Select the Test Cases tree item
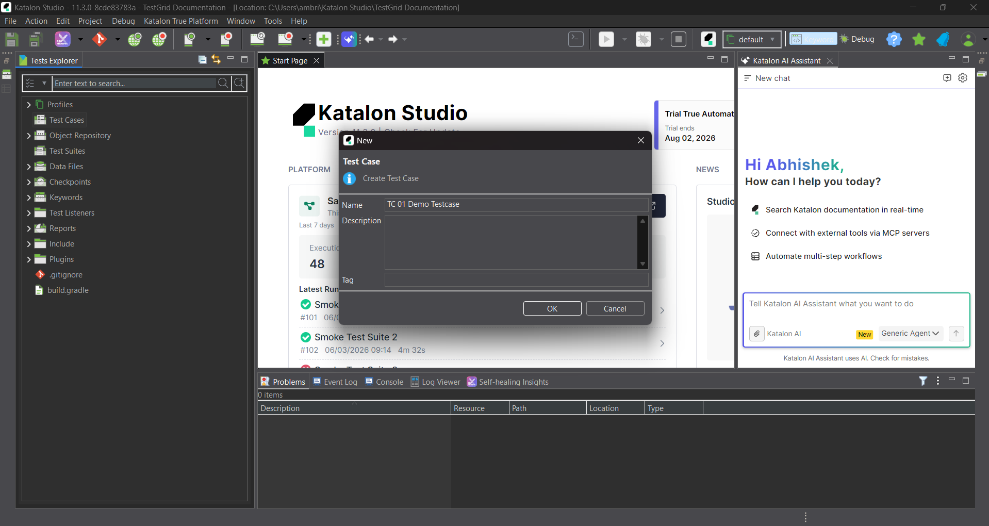This screenshot has width=989, height=526. pyautogui.click(x=59, y=120)
